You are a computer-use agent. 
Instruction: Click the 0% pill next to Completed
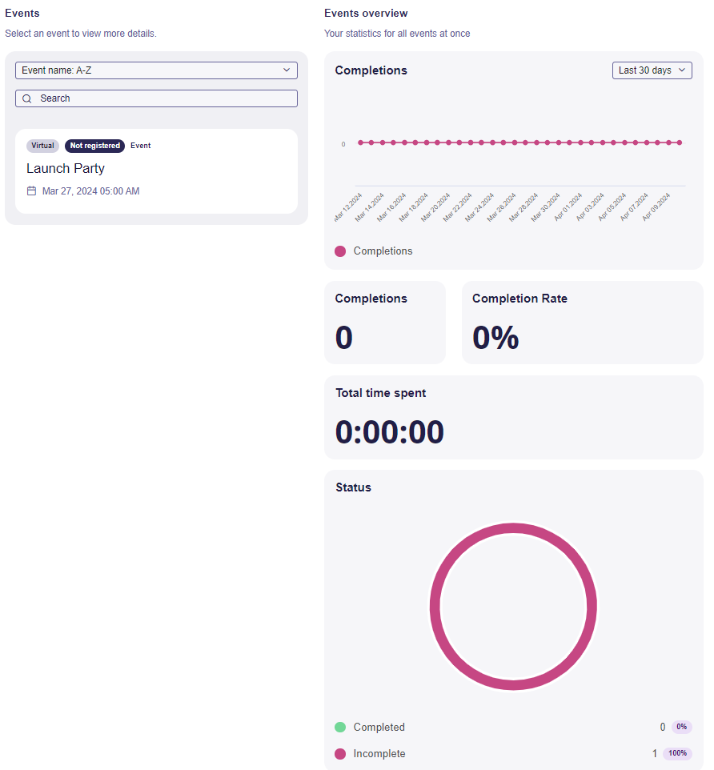click(x=681, y=727)
